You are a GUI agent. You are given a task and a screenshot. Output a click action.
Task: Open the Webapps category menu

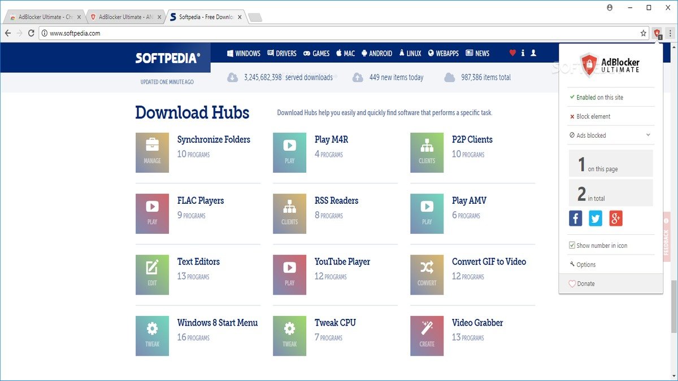click(443, 53)
